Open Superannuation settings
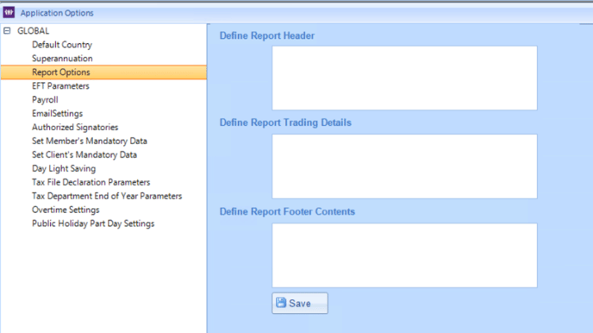 pos(62,59)
